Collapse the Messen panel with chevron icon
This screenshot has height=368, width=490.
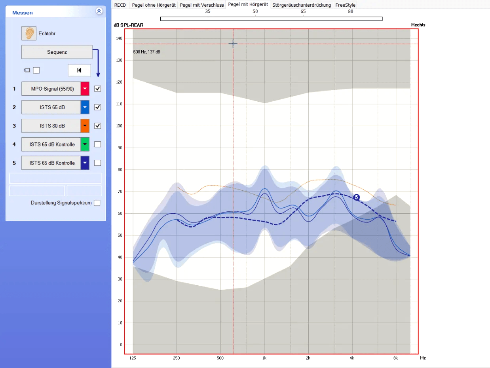99,11
